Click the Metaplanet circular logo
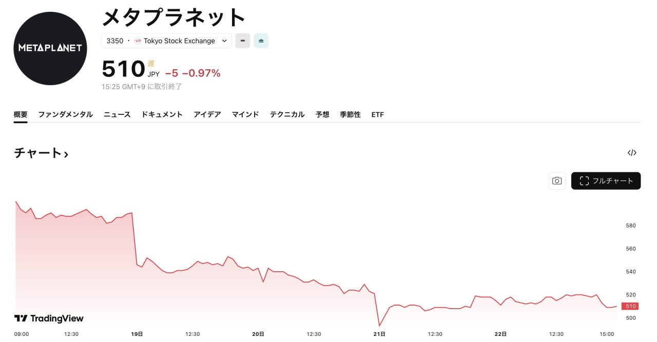 pos(50,48)
